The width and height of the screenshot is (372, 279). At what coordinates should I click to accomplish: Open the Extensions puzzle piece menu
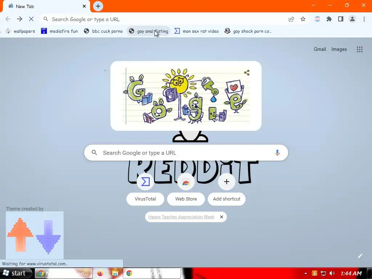pyautogui.click(x=329, y=19)
